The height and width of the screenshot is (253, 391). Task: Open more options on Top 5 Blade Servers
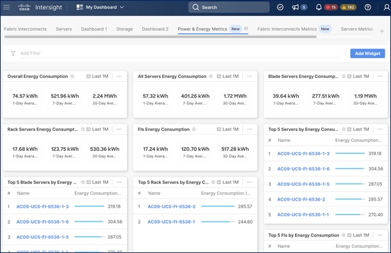click(x=119, y=182)
